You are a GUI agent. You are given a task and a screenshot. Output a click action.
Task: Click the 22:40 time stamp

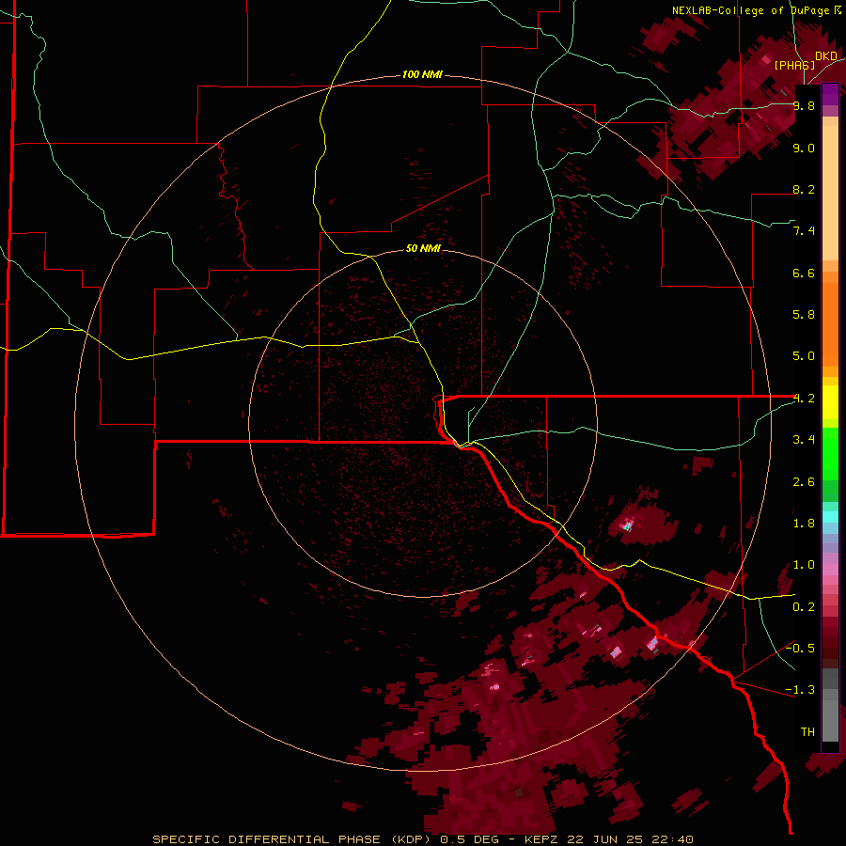673,839
